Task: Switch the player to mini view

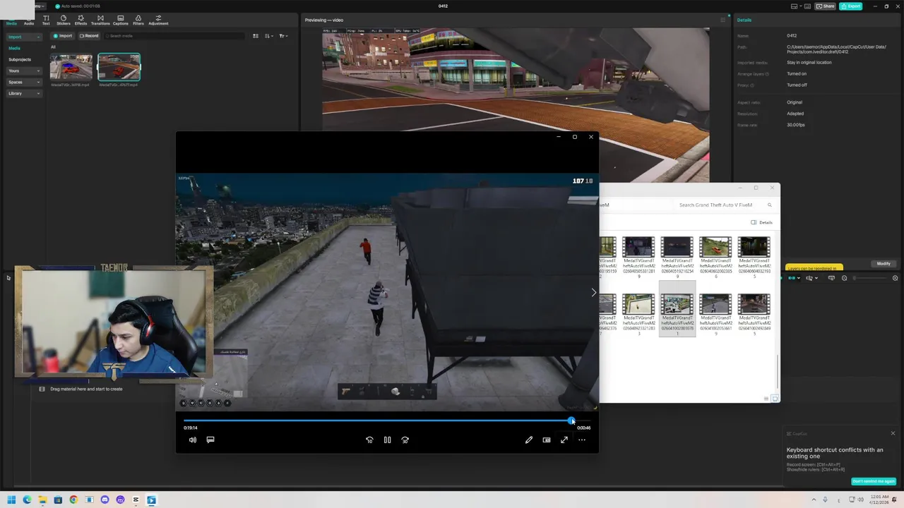Action: (547, 440)
